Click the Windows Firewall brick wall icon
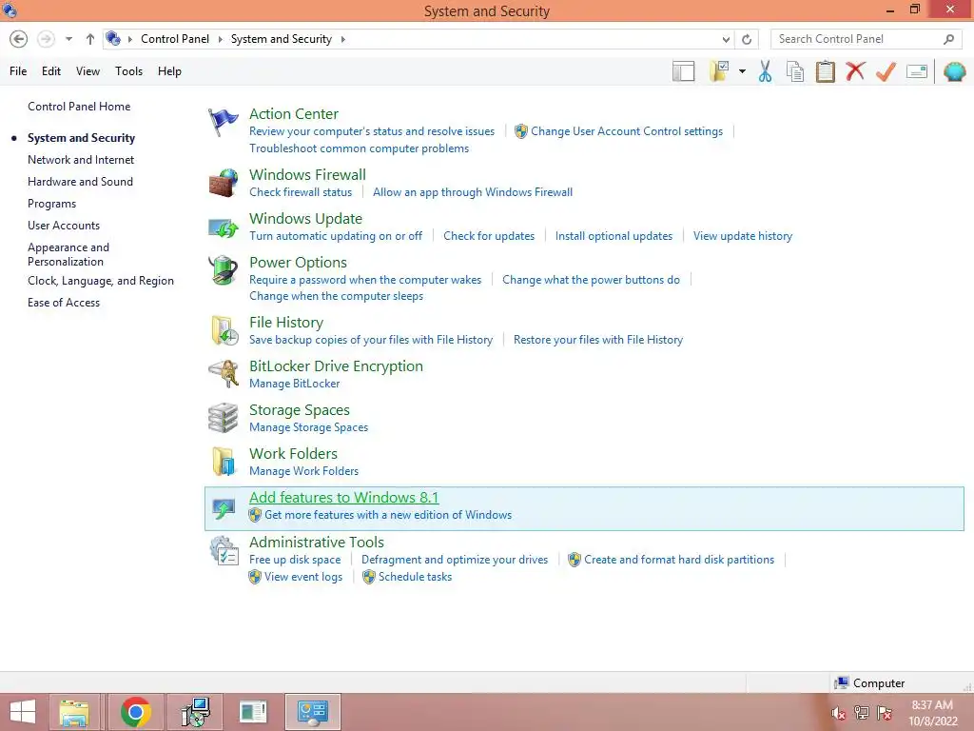The image size is (974, 731). [x=223, y=183]
